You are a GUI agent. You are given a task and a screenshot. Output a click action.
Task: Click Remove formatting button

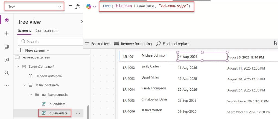click(133, 44)
